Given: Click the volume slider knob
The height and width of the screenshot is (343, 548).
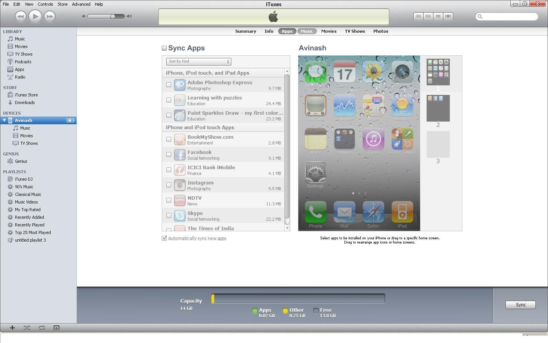Looking at the screenshot, I should pyautogui.click(x=113, y=16).
